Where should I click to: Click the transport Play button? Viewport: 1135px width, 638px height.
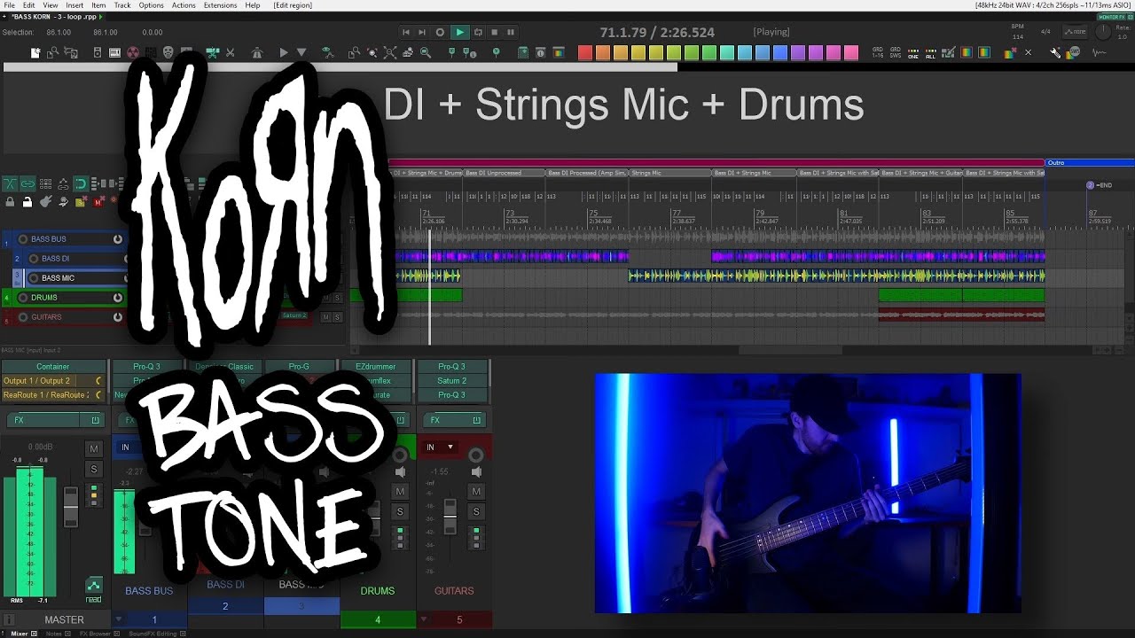(459, 33)
